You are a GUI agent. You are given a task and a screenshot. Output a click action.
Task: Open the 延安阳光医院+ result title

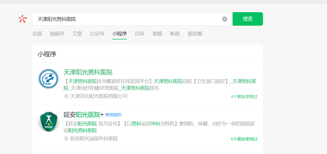(84, 115)
